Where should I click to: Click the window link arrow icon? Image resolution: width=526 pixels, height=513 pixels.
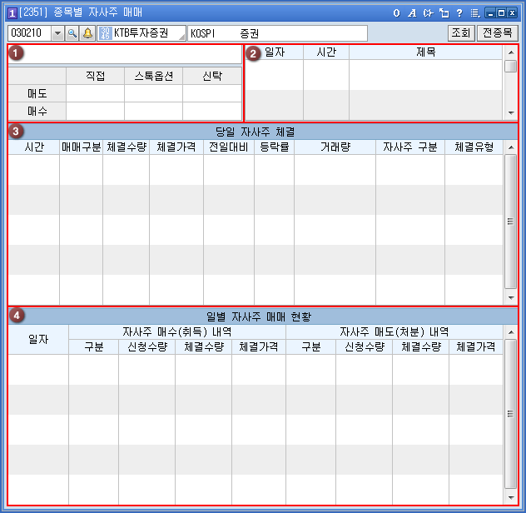(427, 12)
